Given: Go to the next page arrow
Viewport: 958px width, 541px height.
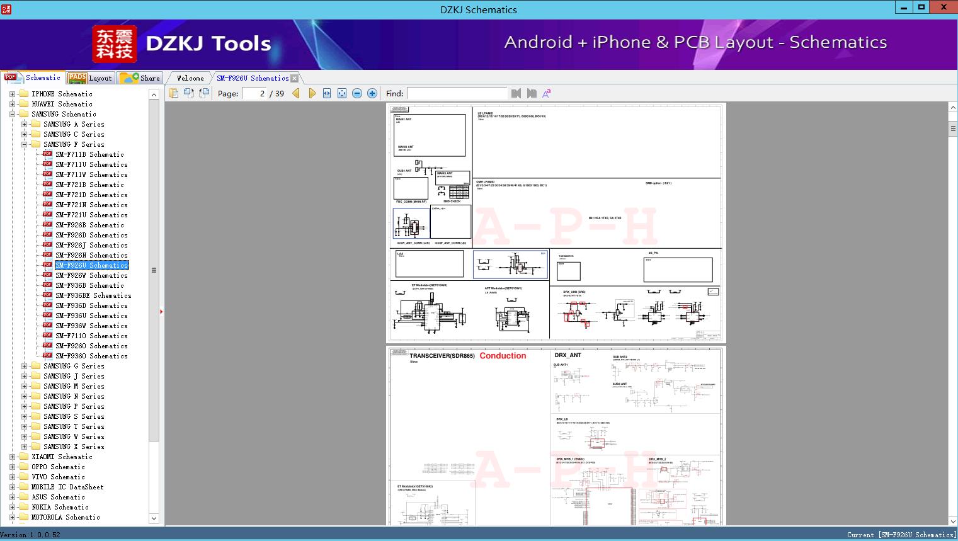Looking at the screenshot, I should (312, 93).
